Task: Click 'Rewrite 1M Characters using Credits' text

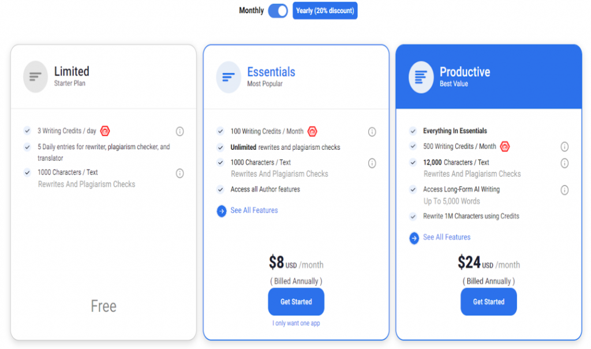Action: tap(471, 216)
